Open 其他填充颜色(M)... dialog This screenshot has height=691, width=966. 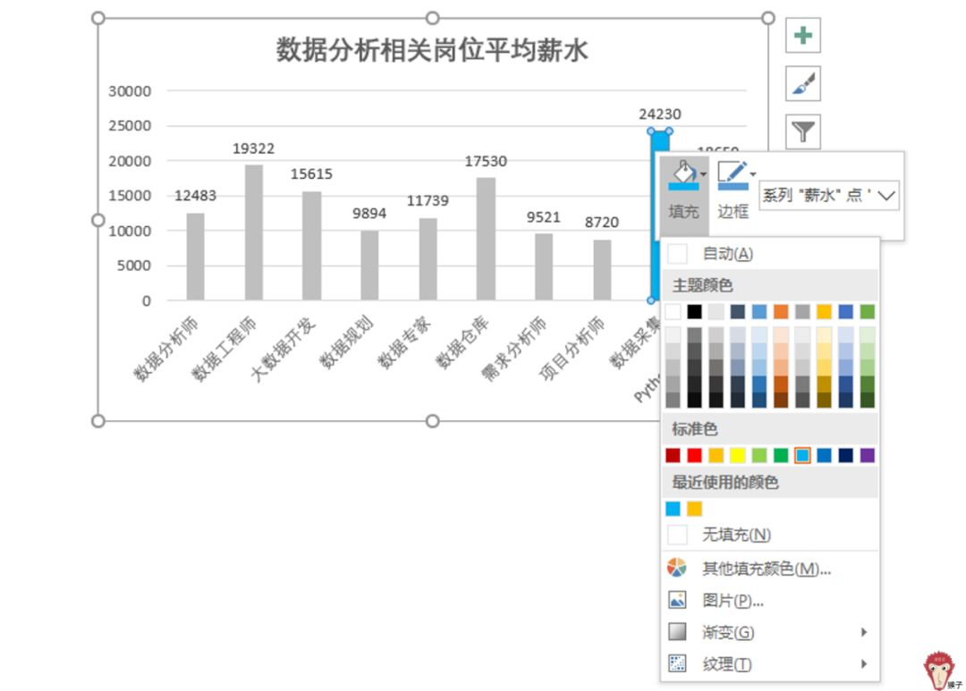(770, 568)
